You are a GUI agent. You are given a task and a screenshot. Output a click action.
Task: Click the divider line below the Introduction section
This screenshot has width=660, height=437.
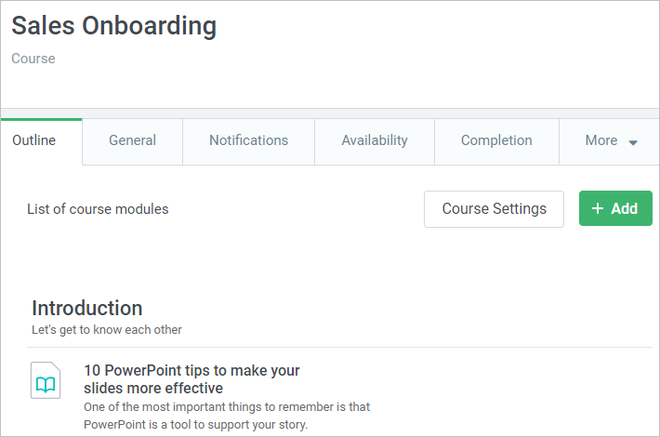point(339,348)
